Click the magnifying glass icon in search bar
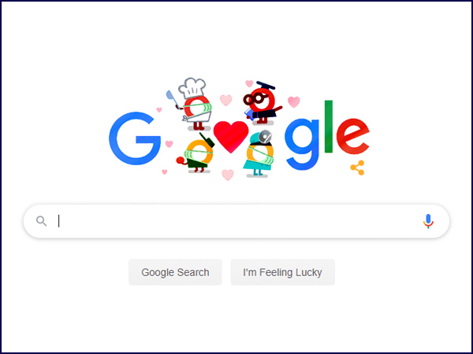473x354 pixels. [x=41, y=221]
